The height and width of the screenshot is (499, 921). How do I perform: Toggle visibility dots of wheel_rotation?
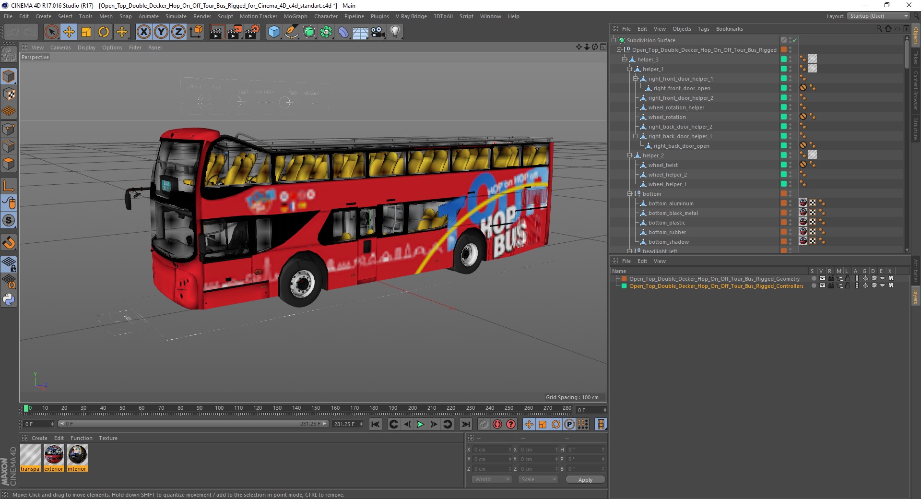[791, 117]
